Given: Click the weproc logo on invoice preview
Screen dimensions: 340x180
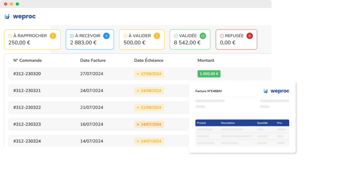Looking at the screenshot, I should point(276,91).
